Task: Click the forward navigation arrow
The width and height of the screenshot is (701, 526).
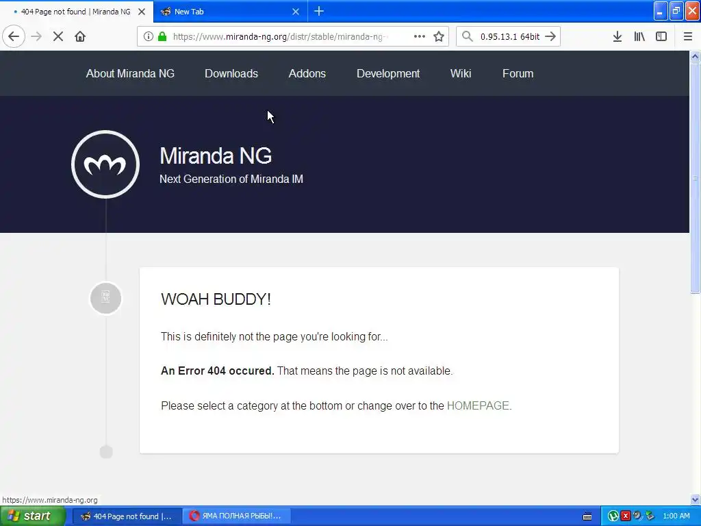Action: 36,37
